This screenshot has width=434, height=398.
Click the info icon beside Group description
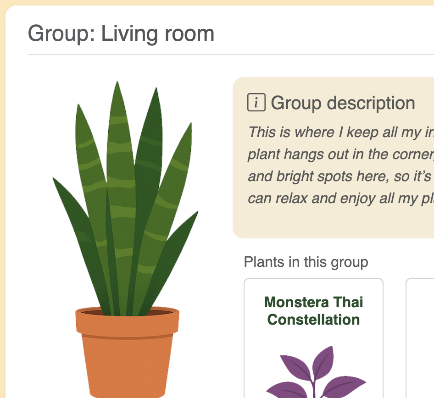pyautogui.click(x=256, y=102)
